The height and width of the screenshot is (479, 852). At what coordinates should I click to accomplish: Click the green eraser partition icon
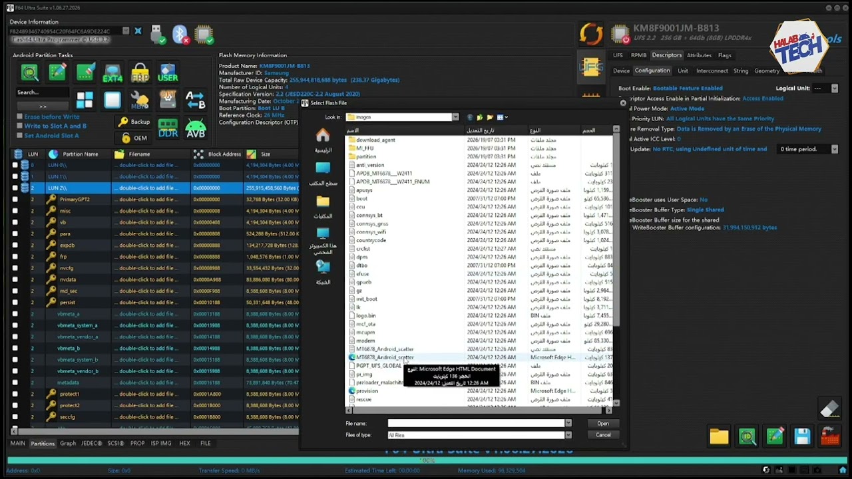tap(85, 73)
